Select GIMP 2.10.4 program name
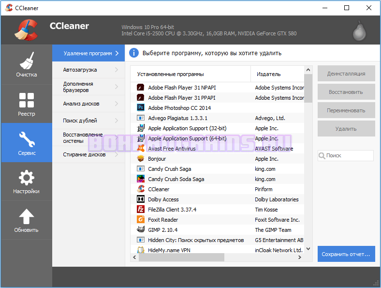 coord(162,230)
